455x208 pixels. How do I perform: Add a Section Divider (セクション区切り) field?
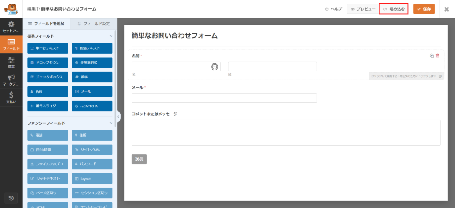pos(92,193)
